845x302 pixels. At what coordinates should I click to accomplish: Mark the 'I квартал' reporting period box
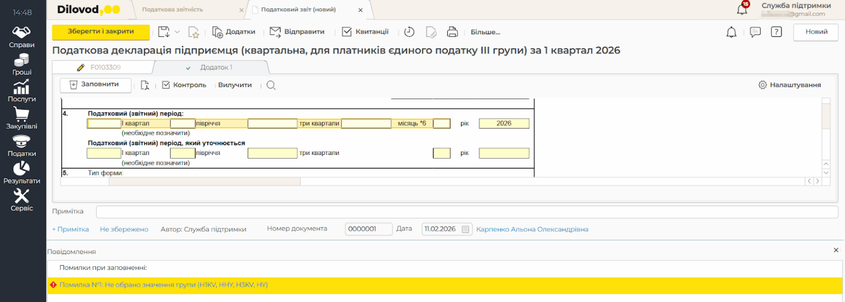point(104,123)
